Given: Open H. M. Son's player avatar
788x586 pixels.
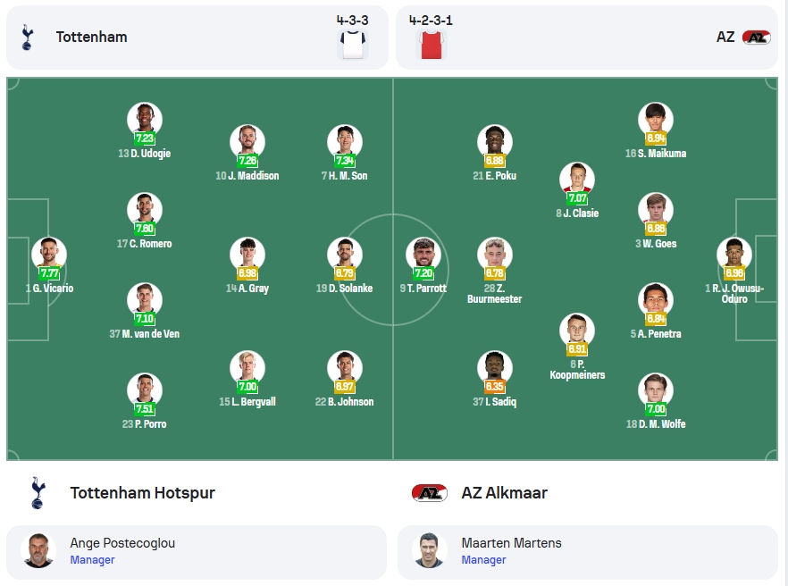Looking at the screenshot, I should [345, 142].
